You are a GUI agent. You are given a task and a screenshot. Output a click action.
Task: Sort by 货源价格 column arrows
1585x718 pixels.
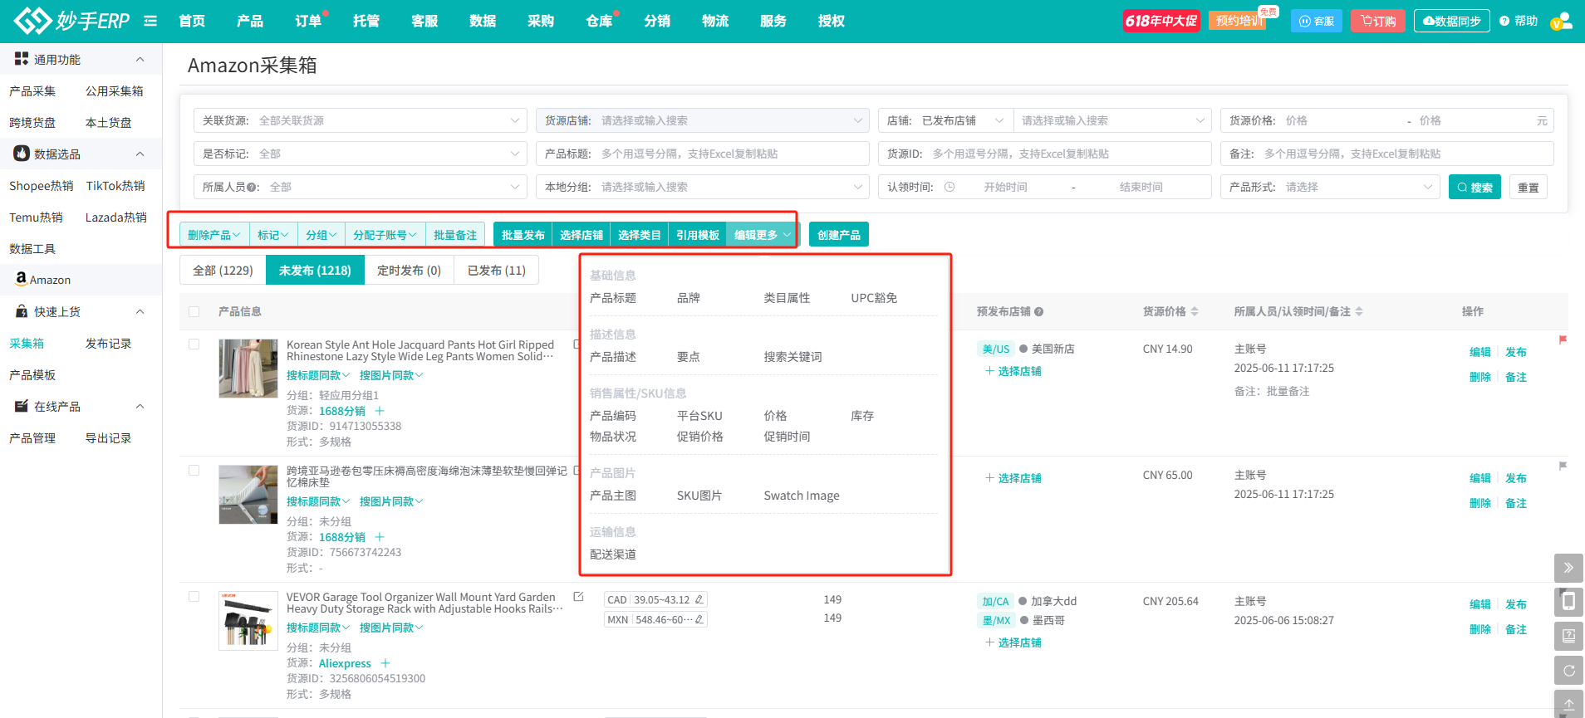1195,312
